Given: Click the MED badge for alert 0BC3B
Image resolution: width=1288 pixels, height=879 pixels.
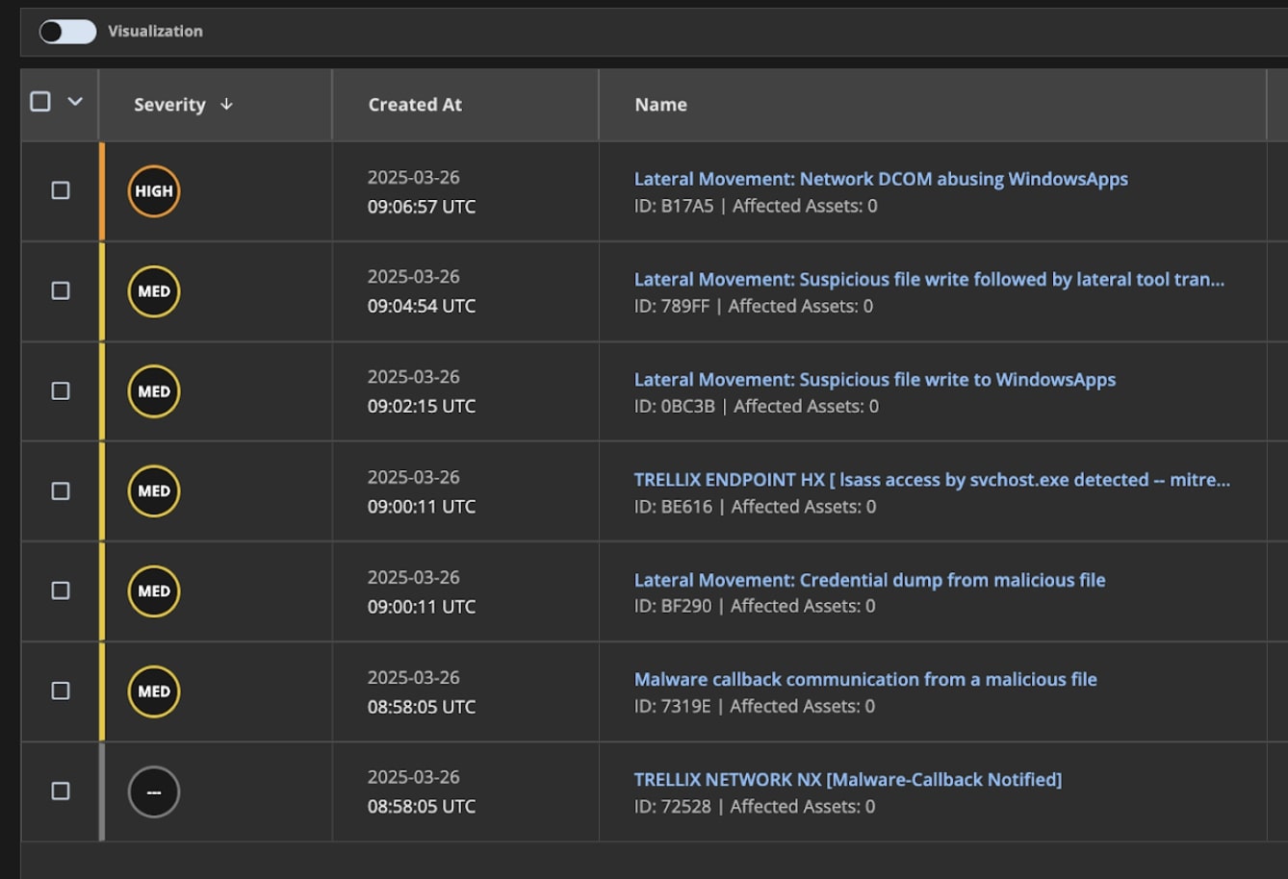Looking at the screenshot, I should coord(154,391).
